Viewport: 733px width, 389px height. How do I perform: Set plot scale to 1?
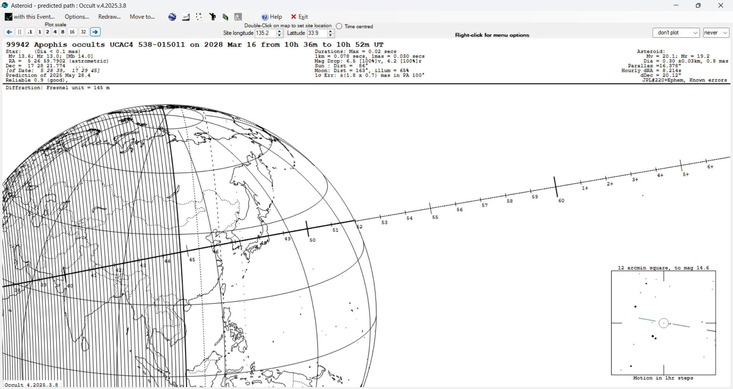pyautogui.click(x=40, y=32)
